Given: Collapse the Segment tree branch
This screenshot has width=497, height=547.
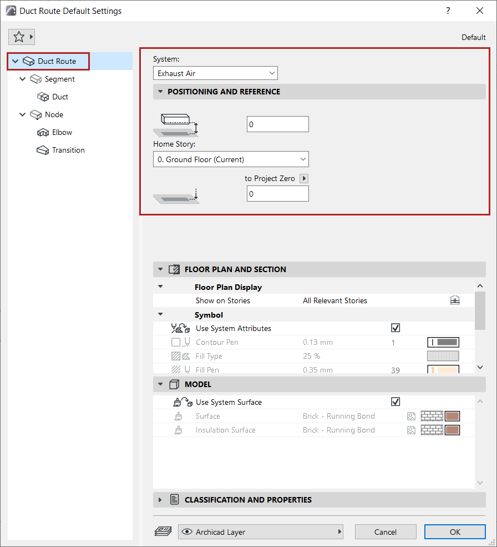Looking at the screenshot, I should click(22, 79).
